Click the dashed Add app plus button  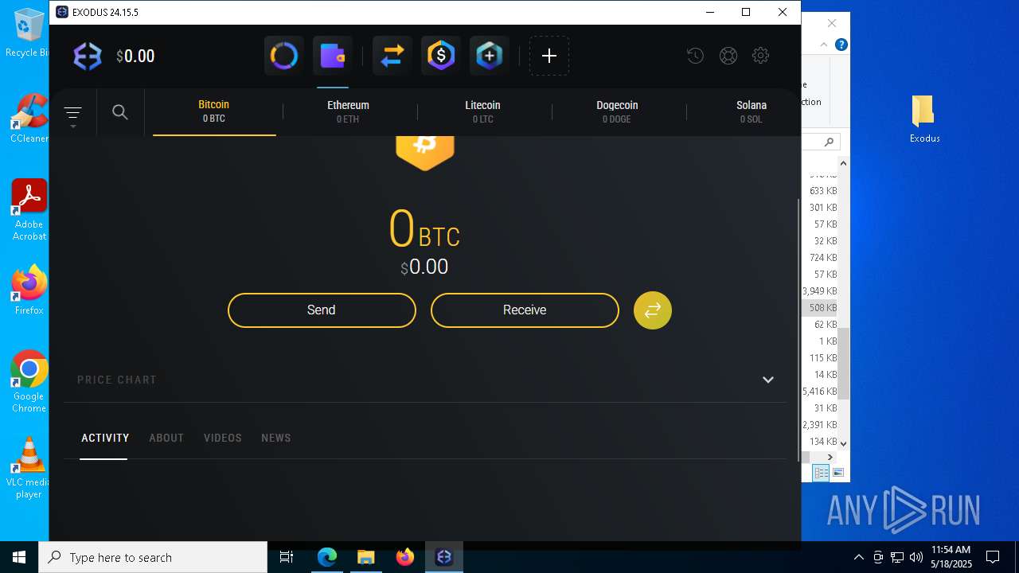(549, 56)
